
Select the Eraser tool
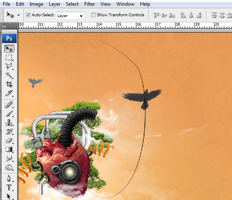pos(9,140)
